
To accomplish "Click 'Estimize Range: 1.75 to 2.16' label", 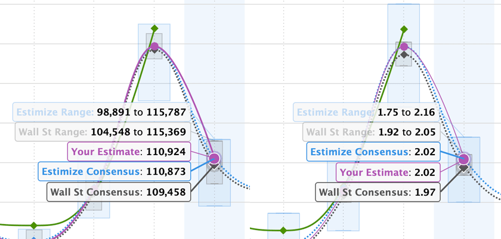I will coord(367,112).
